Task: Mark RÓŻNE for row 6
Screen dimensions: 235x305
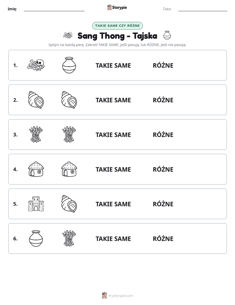Action: coord(163,238)
